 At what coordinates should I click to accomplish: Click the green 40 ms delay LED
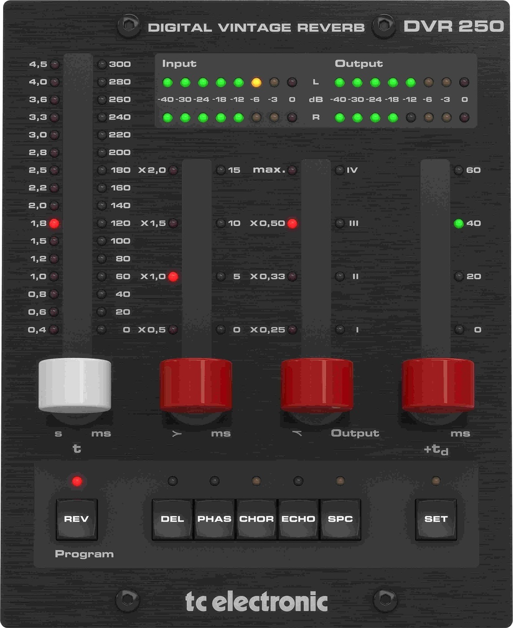click(459, 223)
